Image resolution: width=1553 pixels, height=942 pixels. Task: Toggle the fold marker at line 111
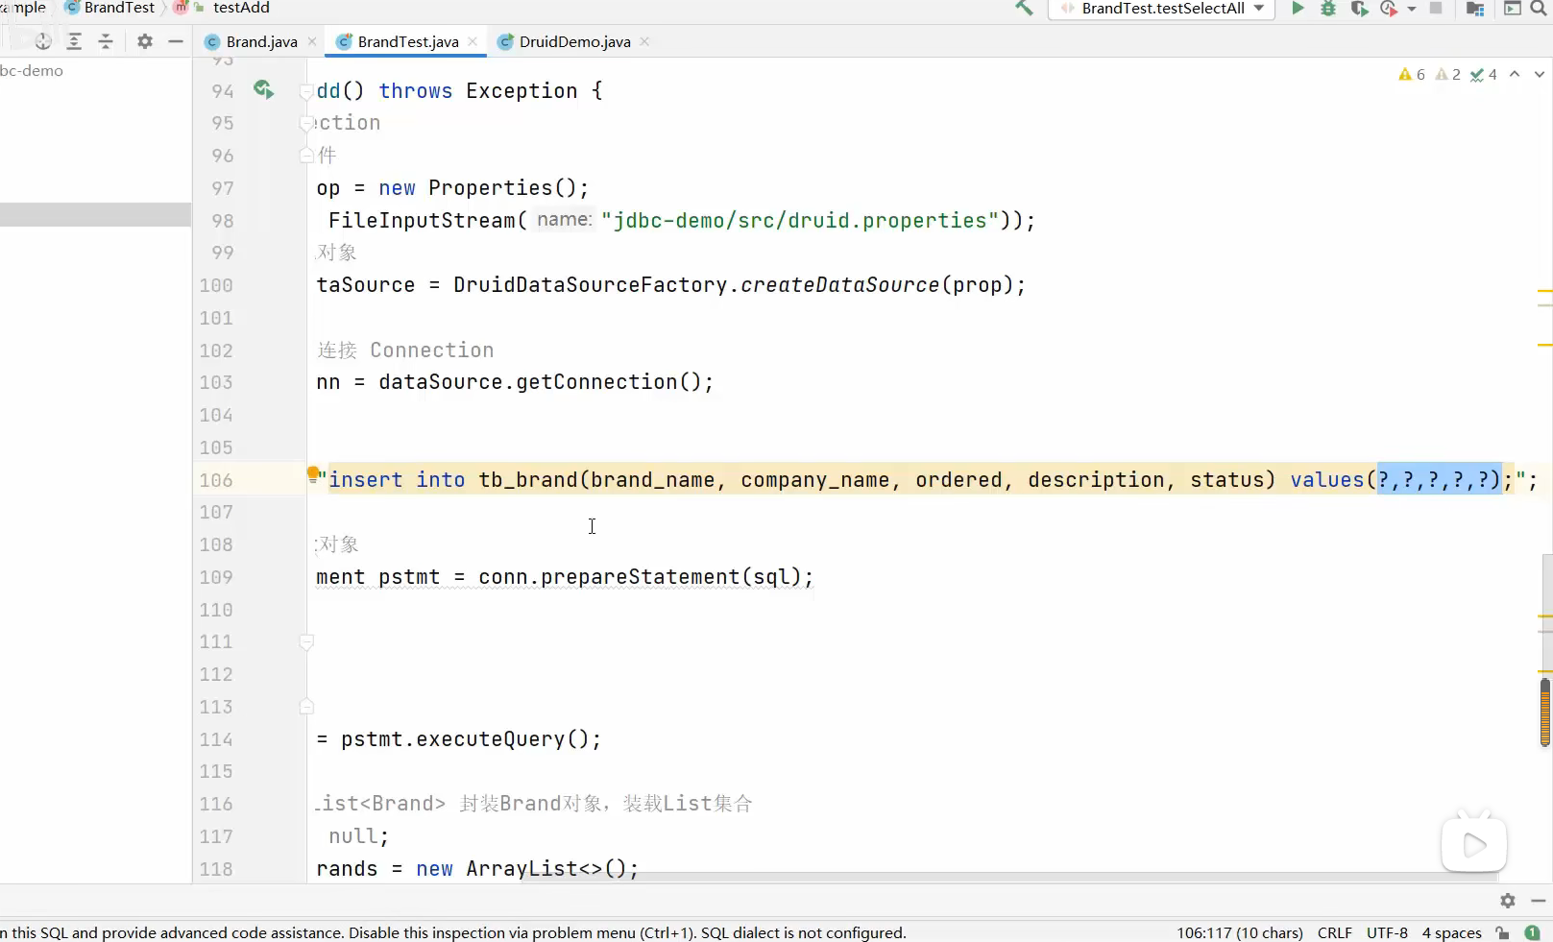coord(306,641)
